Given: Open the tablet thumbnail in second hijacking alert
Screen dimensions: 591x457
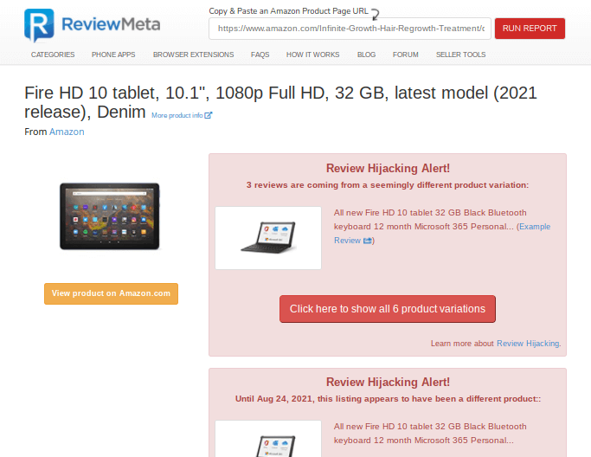Looking at the screenshot, I should [268, 439].
